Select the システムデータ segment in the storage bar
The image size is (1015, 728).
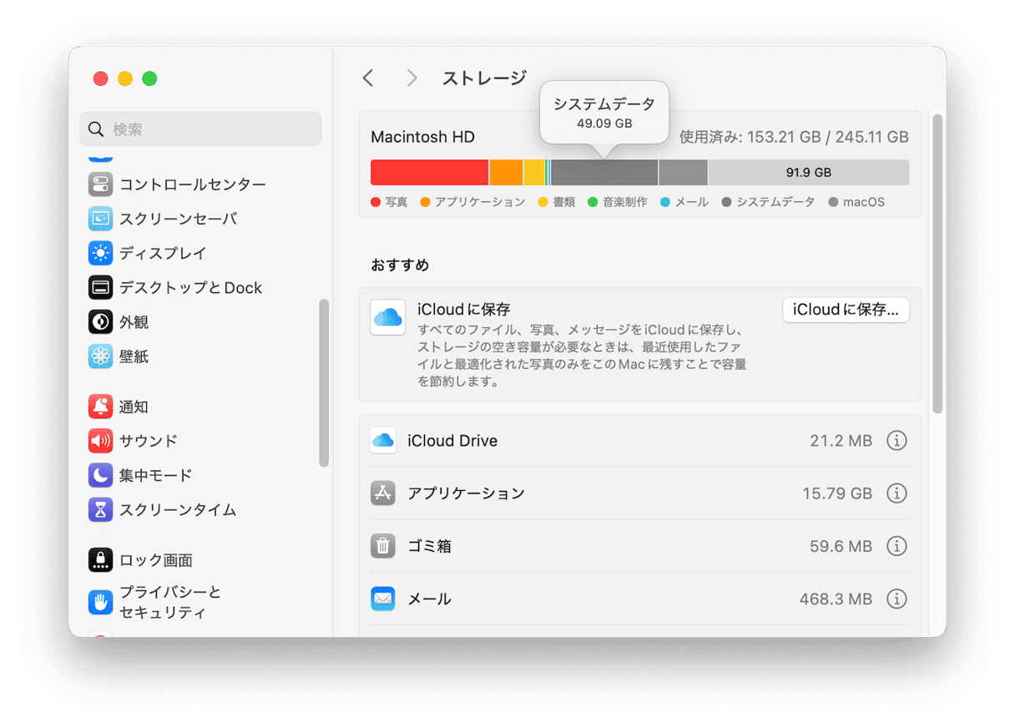coord(603,172)
